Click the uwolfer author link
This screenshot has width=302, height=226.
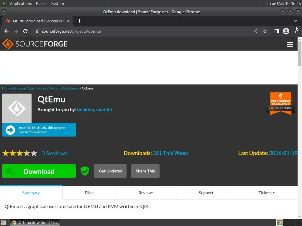(x=104, y=109)
